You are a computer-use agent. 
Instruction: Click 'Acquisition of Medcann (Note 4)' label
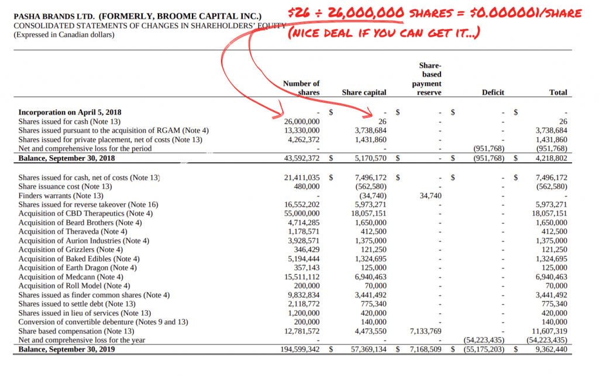[x=71, y=277]
